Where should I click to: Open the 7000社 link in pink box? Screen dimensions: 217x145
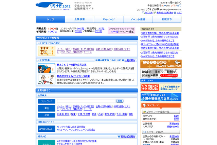click(x=114, y=32)
